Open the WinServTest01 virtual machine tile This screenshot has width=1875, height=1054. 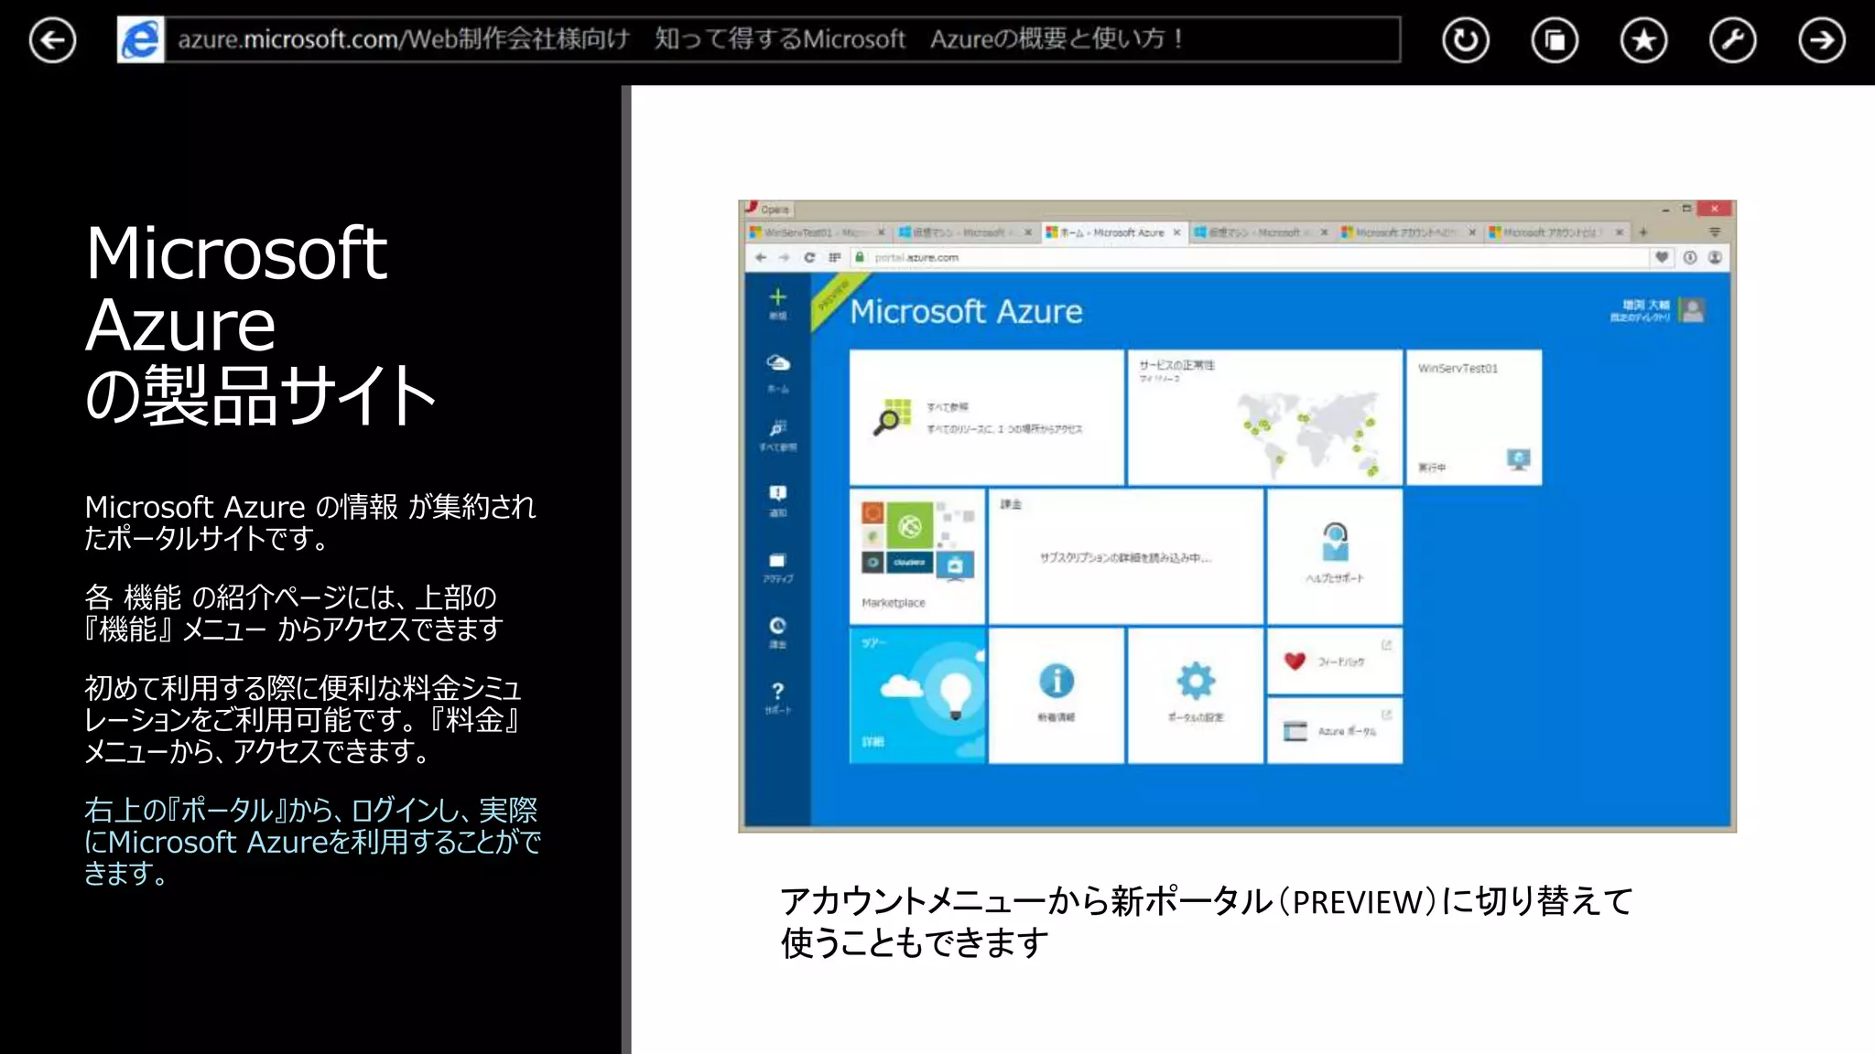pos(1473,417)
